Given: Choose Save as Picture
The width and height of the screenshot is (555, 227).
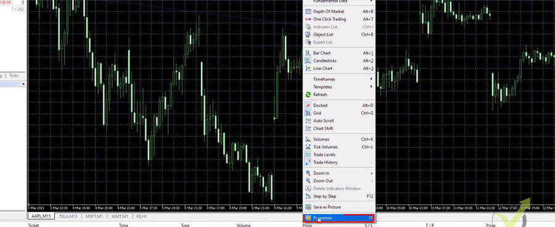Looking at the screenshot, I should point(339,207).
